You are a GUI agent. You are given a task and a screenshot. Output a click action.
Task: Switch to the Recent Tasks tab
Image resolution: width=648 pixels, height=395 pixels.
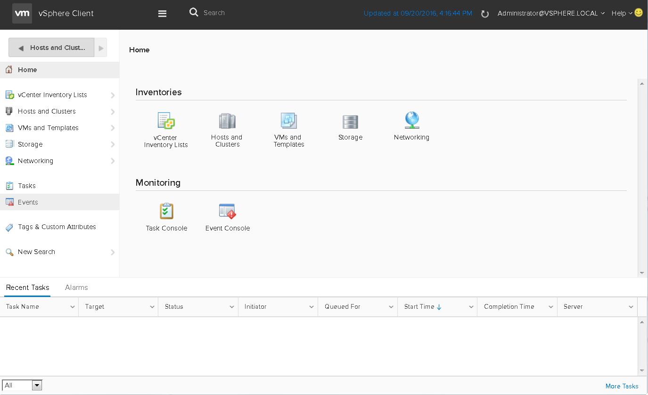[x=27, y=288]
